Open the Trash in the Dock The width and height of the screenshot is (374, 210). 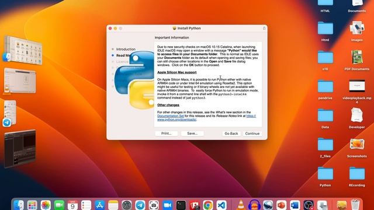[x=355, y=205]
